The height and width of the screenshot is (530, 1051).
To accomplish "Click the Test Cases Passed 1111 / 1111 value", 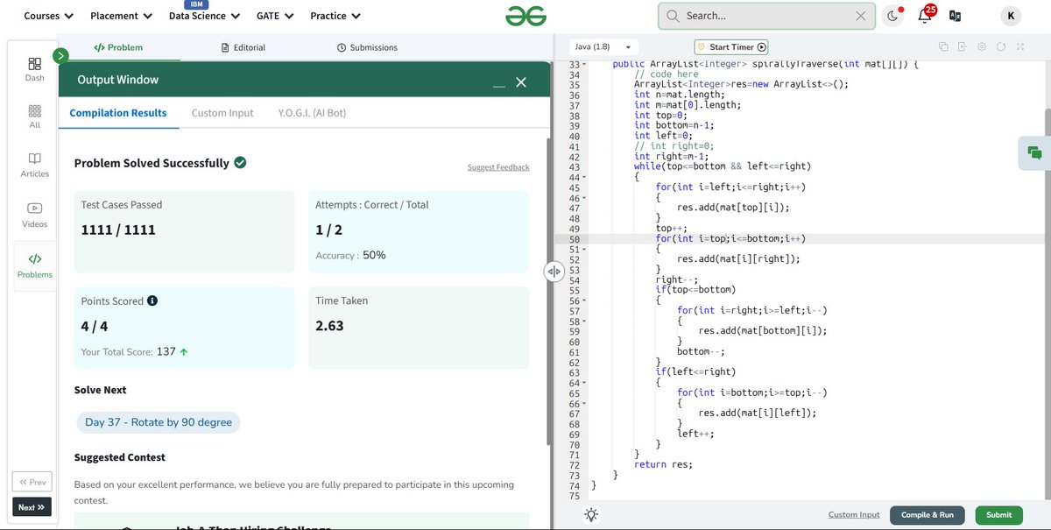I will pos(118,230).
